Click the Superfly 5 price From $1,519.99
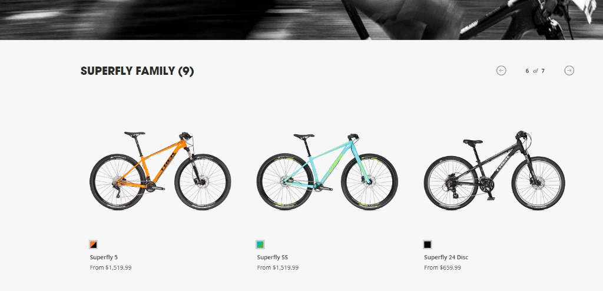603x291 pixels. [x=111, y=267]
